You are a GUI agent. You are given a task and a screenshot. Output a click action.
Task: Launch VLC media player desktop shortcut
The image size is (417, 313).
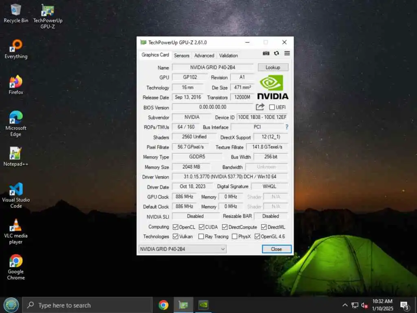click(16, 231)
